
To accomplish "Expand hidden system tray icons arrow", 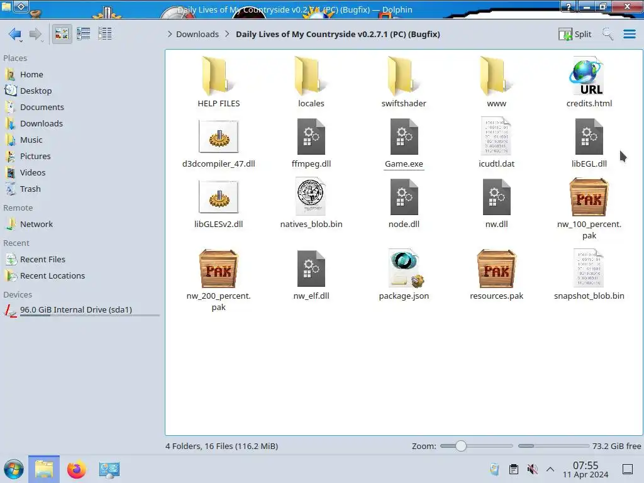I will tap(550, 469).
